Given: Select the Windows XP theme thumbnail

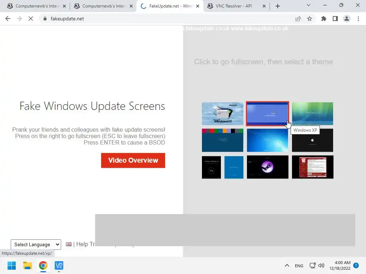Looking at the screenshot, I should click(267, 113).
